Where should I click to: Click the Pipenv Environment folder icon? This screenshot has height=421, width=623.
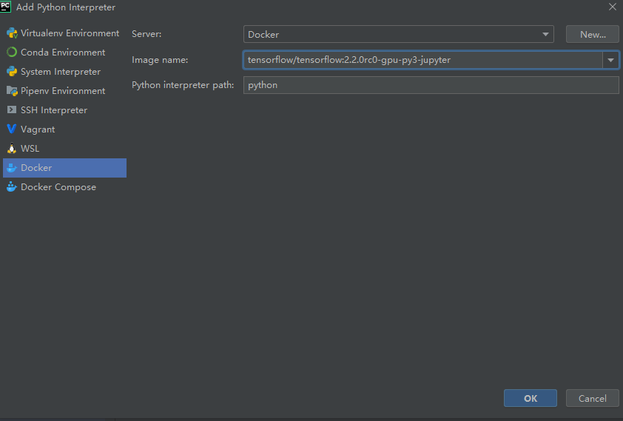[12, 91]
